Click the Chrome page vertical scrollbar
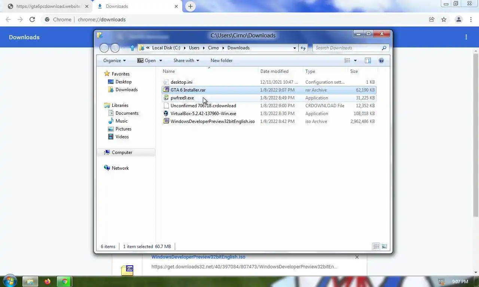The image size is (479, 287). pos(476,135)
